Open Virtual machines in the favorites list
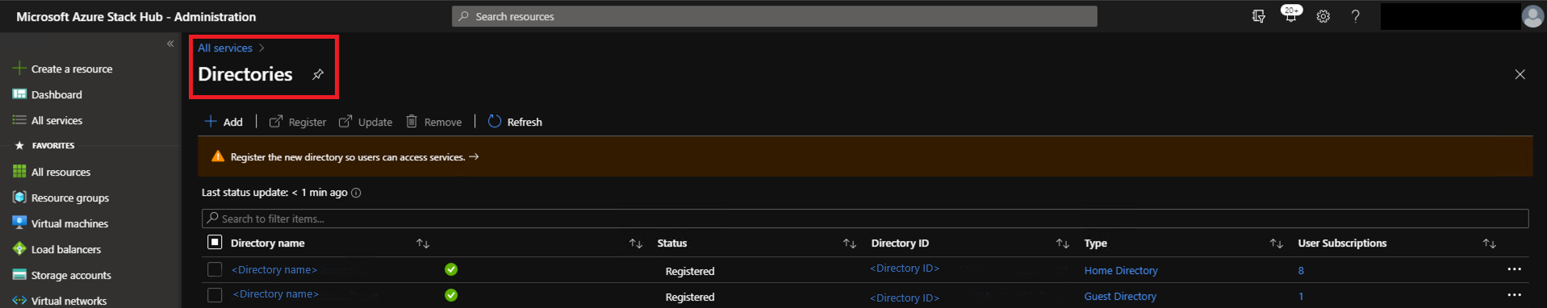The width and height of the screenshot is (1547, 308). coord(69,223)
